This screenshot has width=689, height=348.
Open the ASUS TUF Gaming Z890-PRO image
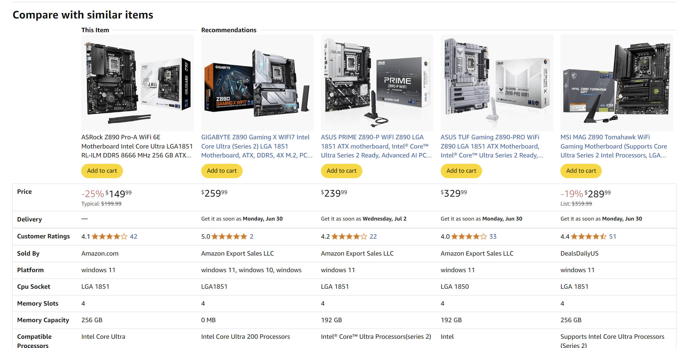click(497, 83)
